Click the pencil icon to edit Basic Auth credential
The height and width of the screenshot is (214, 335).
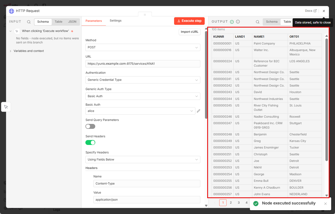199,111
